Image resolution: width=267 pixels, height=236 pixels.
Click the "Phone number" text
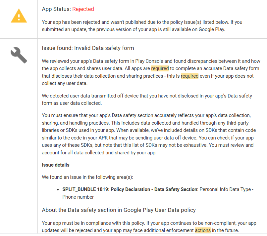click(78, 197)
